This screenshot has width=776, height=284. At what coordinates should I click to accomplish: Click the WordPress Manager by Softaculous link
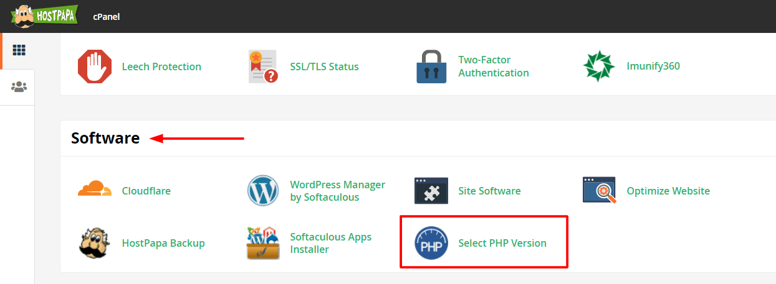click(x=337, y=191)
